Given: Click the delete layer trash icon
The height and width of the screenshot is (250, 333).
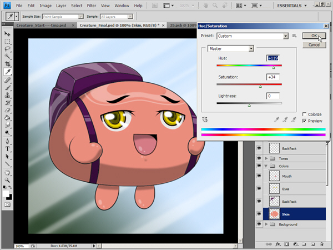Looking at the screenshot, I should (x=322, y=244).
